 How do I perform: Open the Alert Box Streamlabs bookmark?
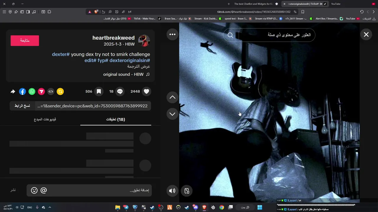329,19
